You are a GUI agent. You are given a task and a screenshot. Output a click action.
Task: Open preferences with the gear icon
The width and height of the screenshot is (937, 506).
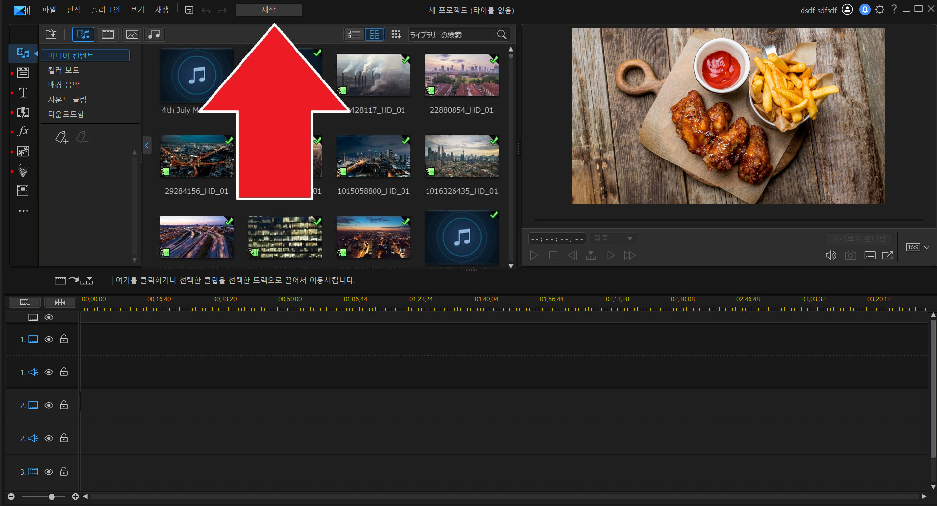click(x=880, y=10)
